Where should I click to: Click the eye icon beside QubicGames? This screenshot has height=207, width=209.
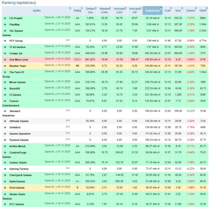click(x=5, y=181)
